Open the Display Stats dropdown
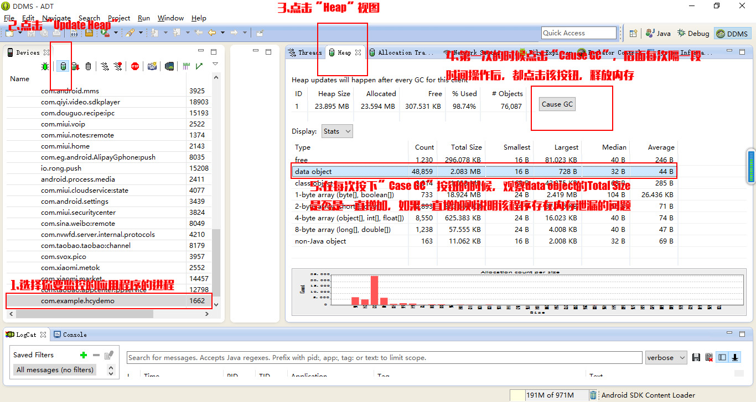Viewport: 756px width, 402px height. pos(337,131)
